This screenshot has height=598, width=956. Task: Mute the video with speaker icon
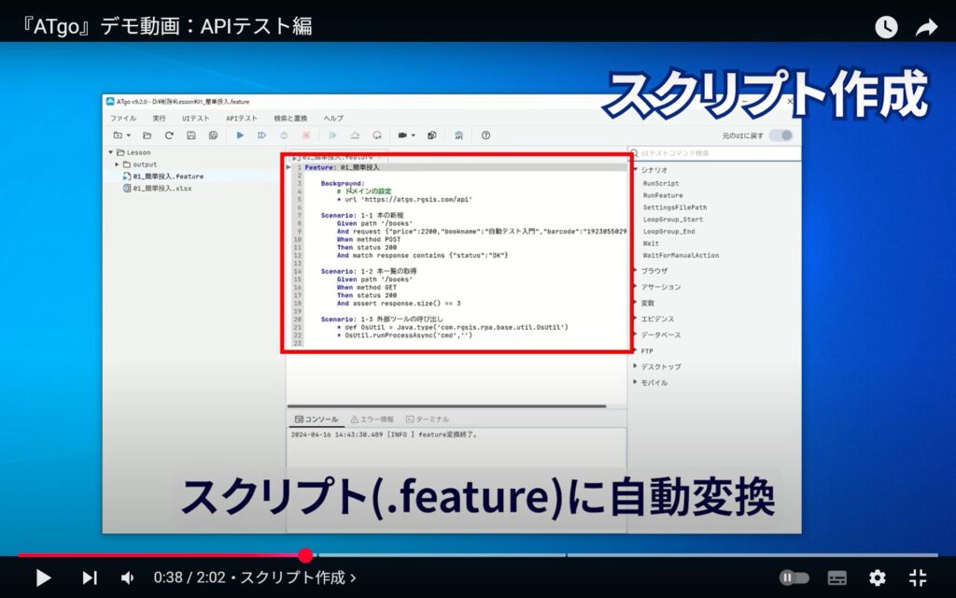click(x=127, y=577)
